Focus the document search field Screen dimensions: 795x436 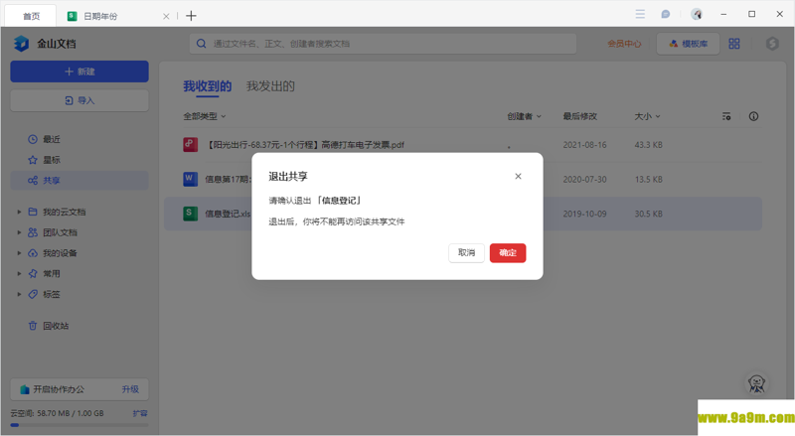[383, 44]
